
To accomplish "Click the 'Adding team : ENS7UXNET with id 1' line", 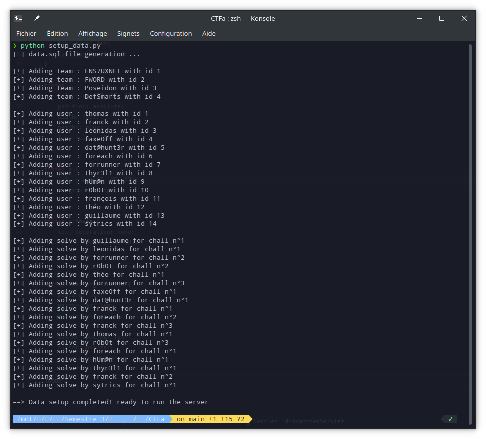I will (87, 71).
